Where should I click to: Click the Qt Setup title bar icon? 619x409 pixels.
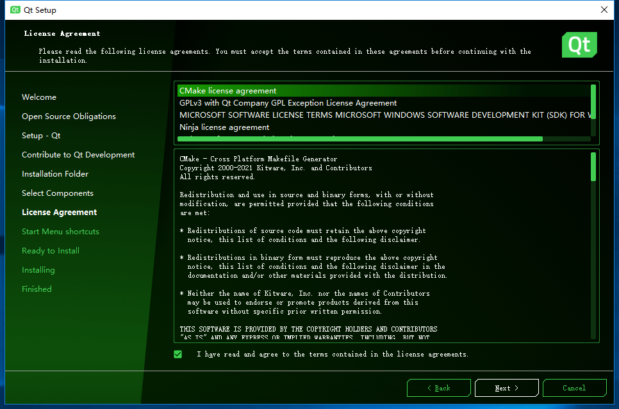coord(15,10)
